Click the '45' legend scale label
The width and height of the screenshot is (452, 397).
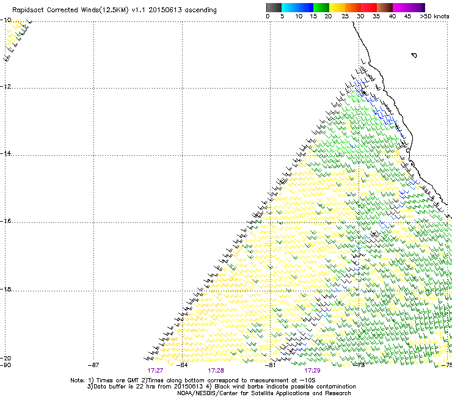(x=407, y=16)
